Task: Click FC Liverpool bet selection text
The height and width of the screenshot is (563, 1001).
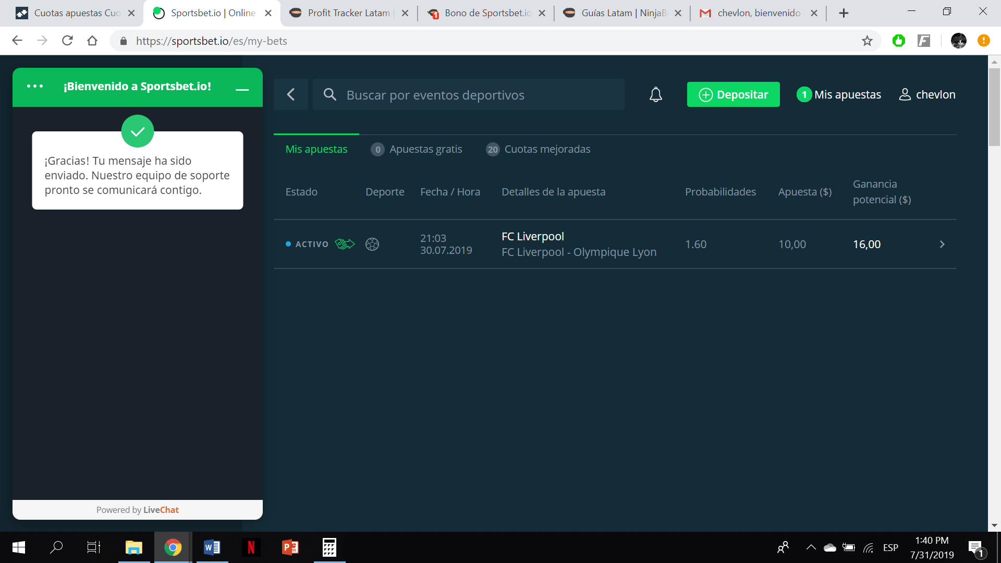Action: point(533,236)
